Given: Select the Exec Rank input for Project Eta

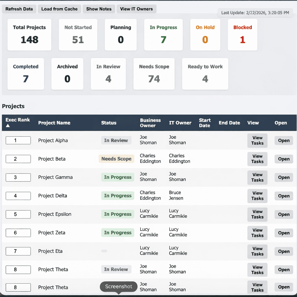Looking at the screenshot, I should (18, 251).
